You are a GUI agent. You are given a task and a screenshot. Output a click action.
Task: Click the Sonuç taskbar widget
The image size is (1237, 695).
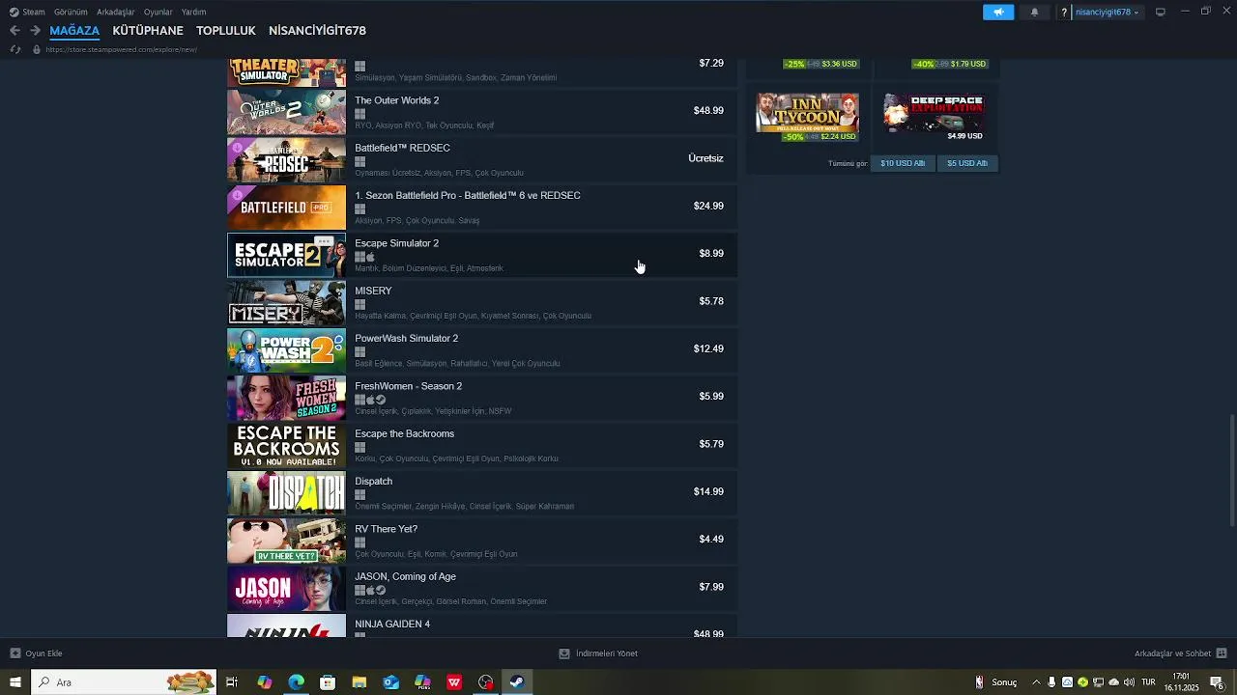(x=996, y=682)
